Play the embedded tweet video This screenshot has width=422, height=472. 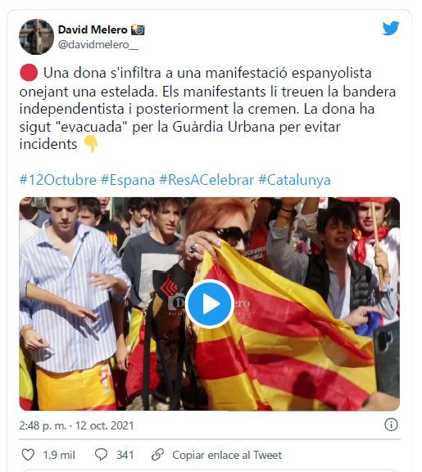pyautogui.click(x=210, y=303)
